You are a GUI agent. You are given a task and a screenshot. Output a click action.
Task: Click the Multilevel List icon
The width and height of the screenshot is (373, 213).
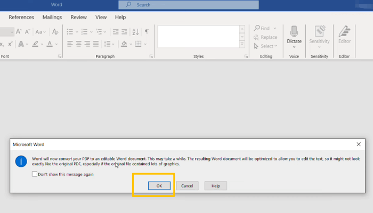click(x=99, y=31)
